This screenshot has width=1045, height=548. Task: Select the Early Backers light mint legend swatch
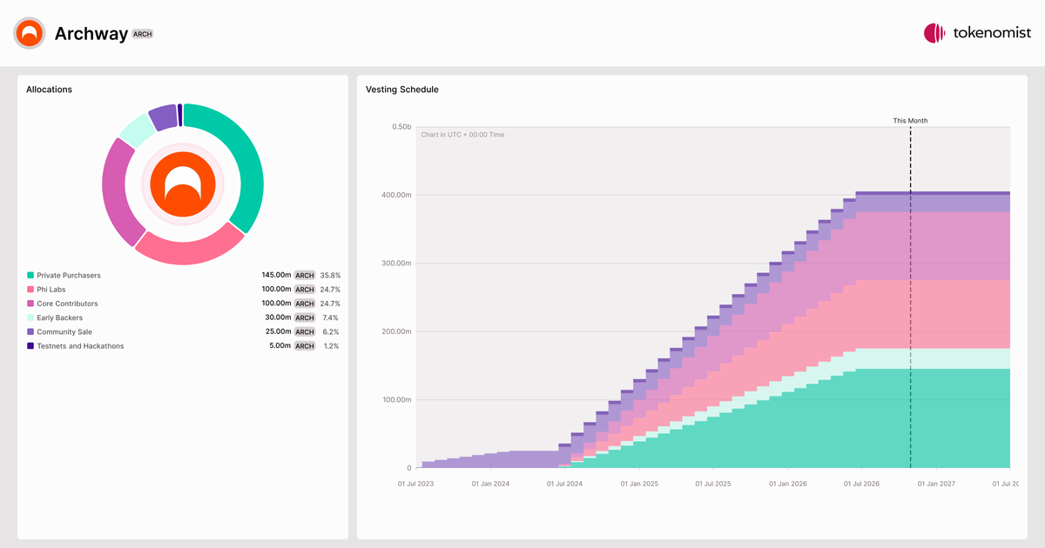click(30, 317)
